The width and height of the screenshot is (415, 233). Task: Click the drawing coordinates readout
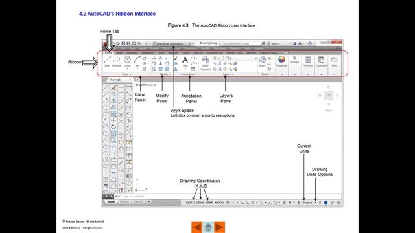199,203
